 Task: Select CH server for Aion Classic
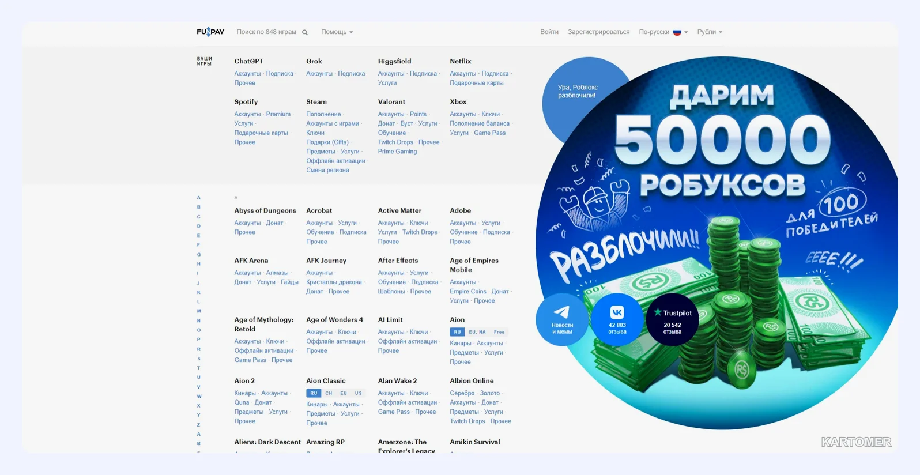329,393
